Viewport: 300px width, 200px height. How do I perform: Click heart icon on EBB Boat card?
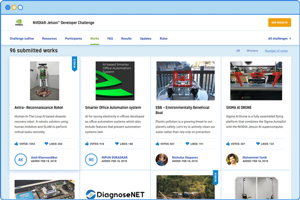pos(187,143)
